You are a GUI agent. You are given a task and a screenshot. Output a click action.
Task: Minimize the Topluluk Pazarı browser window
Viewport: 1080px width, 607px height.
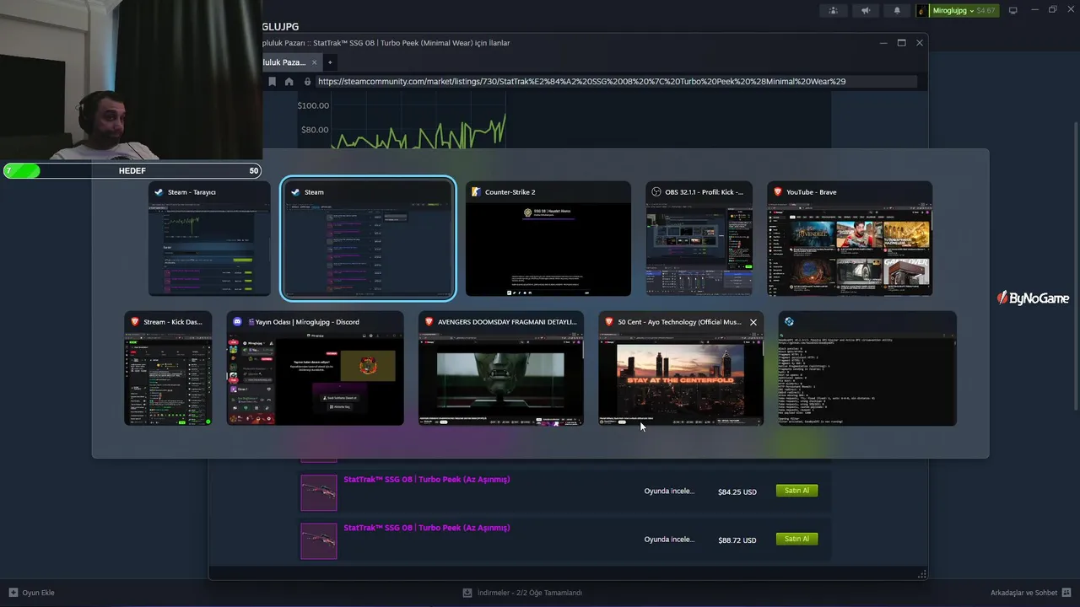click(883, 43)
